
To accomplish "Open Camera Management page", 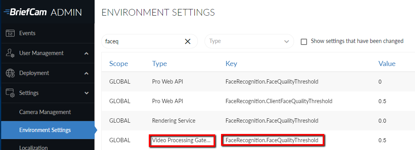I will 45,112.
